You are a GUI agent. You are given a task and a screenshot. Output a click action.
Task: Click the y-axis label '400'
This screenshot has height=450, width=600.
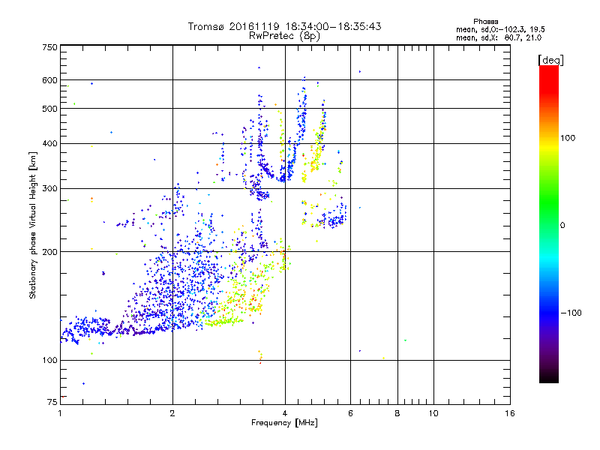49,144
